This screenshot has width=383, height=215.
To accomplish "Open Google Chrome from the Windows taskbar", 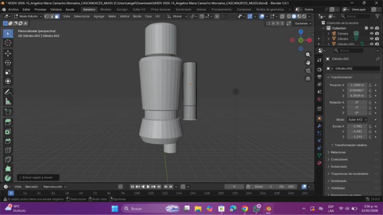I will (245, 208).
